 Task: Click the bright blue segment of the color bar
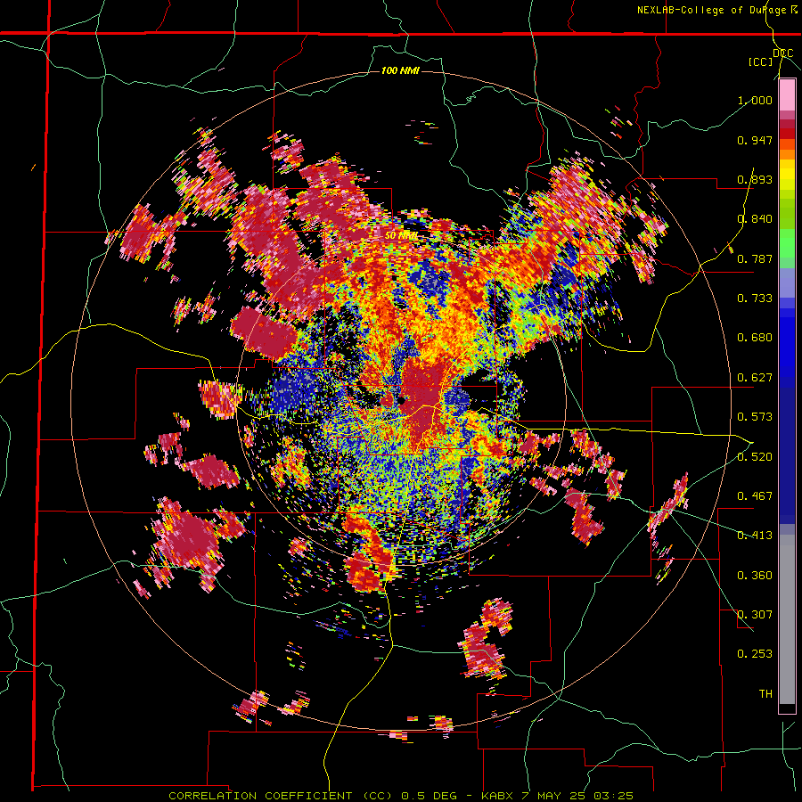click(787, 343)
